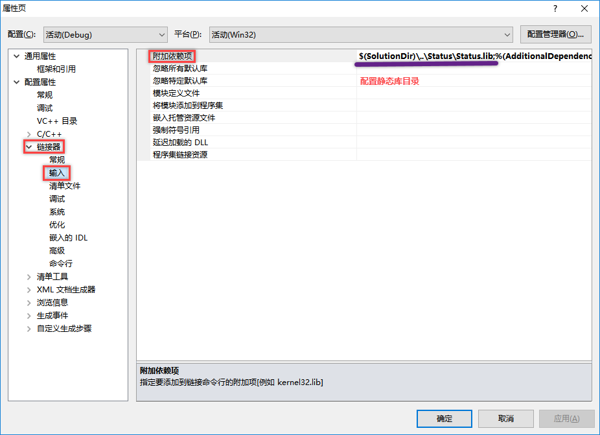Select the 嵌入的 IDL tree item

point(68,238)
